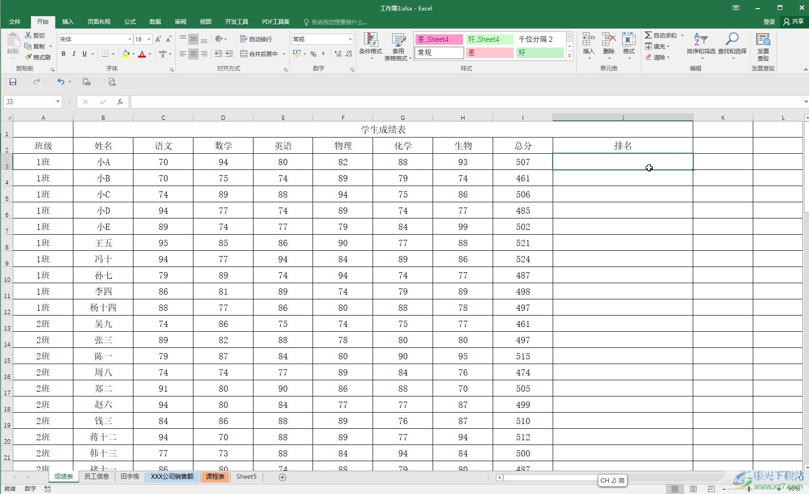This screenshot has height=494, width=809.
Task: Toggle Bold formatting
Action: pos(63,54)
